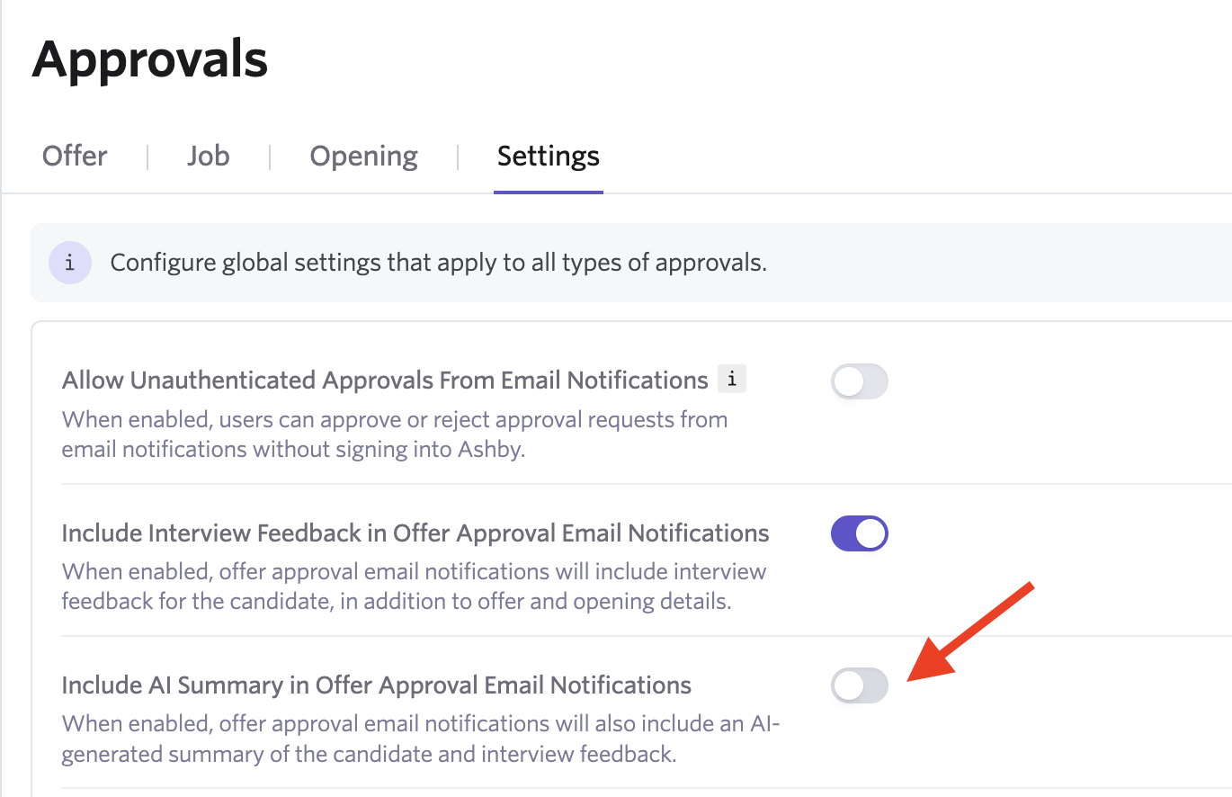Click the description under Allow Unauthenticated Approvals
This screenshot has height=797, width=1232.
click(395, 434)
